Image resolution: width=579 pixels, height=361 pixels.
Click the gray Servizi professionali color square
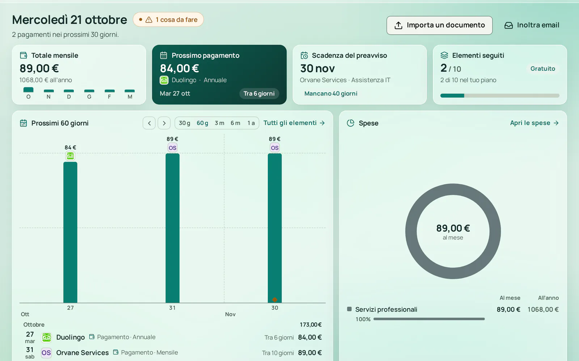(x=349, y=309)
